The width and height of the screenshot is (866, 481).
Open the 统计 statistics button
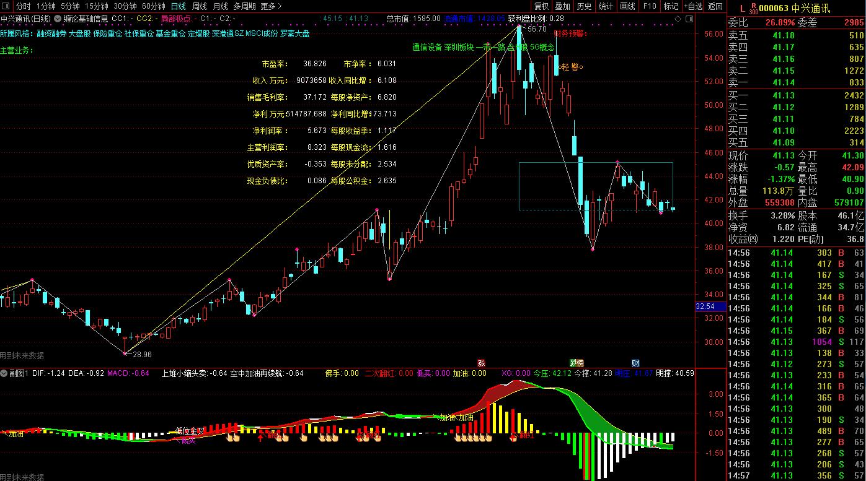point(606,6)
